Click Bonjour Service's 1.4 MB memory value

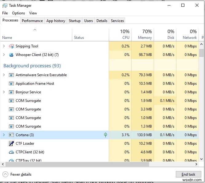(146, 92)
